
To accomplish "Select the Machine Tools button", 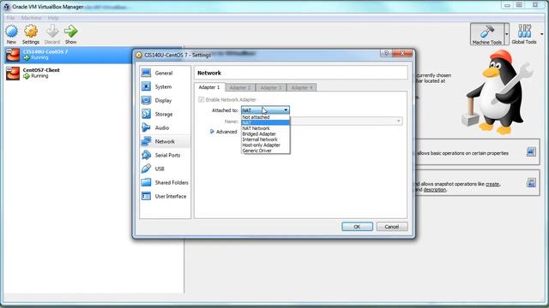I will [x=487, y=34].
